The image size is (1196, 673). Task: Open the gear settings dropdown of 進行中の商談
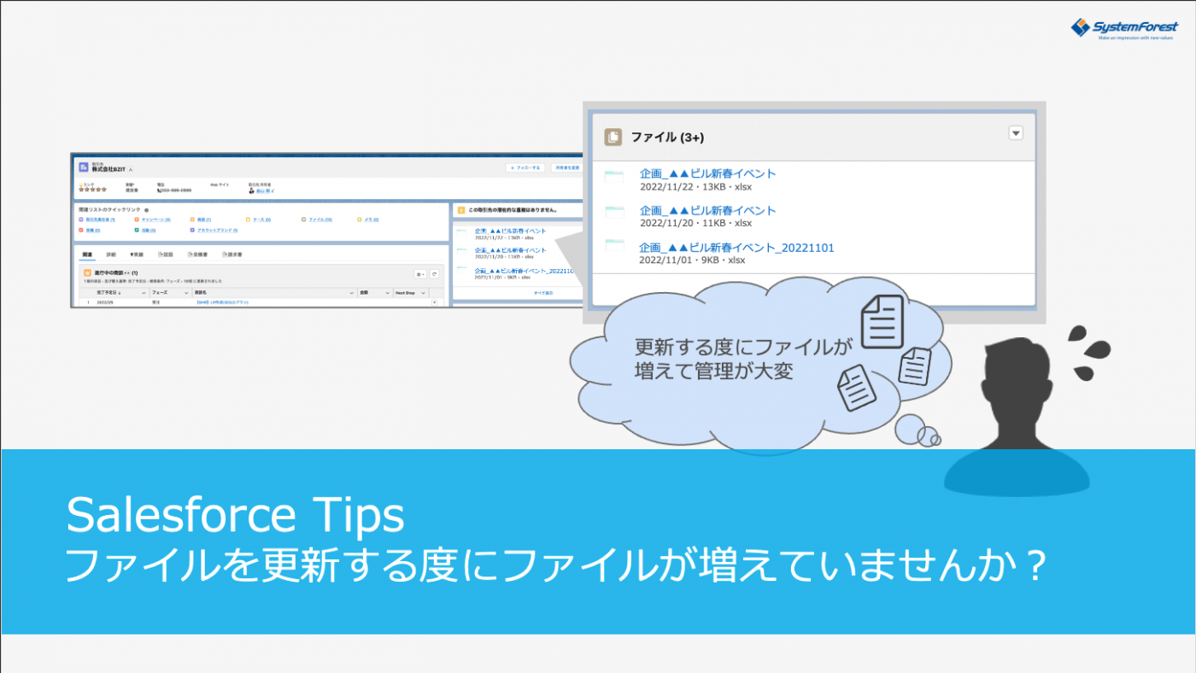pyautogui.click(x=420, y=274)
